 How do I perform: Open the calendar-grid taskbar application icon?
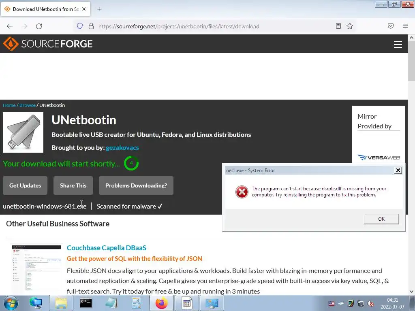coord(186,303)
